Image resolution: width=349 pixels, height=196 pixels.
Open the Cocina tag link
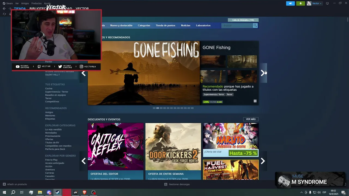(49, 88)
